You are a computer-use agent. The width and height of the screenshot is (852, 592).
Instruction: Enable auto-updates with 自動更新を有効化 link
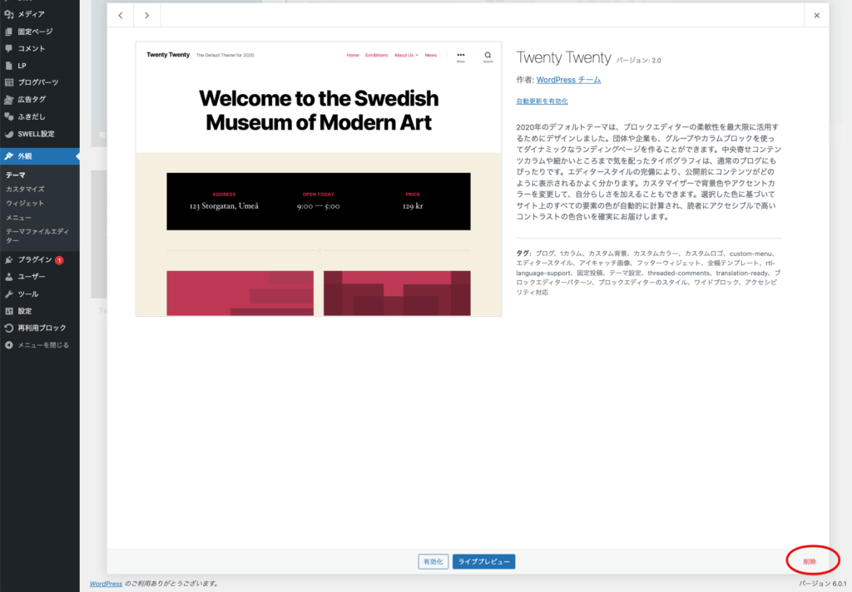click(542, 101)
